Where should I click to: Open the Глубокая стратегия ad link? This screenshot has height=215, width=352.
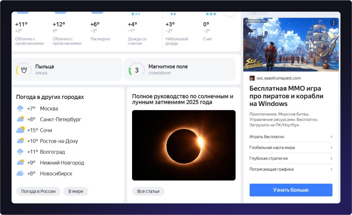point(268,158)
